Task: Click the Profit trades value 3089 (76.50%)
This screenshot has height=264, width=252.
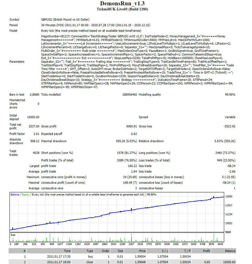Action: pyautogui.click(x=127, y=160)
